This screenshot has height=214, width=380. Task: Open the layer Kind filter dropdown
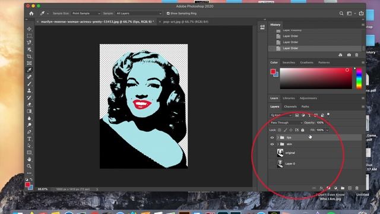[281, 115]
